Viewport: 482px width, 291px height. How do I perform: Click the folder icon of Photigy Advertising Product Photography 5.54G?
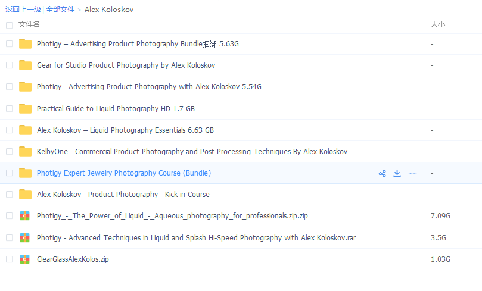pyautogui.click(x=25, y=87)
